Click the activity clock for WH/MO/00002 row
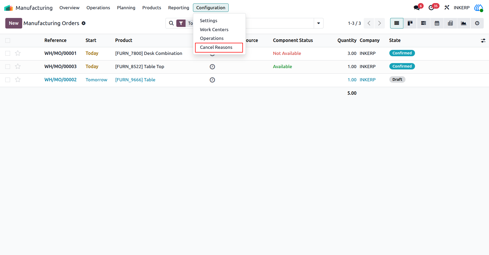Viewport: 489px width, 255px height. (212, 80)
